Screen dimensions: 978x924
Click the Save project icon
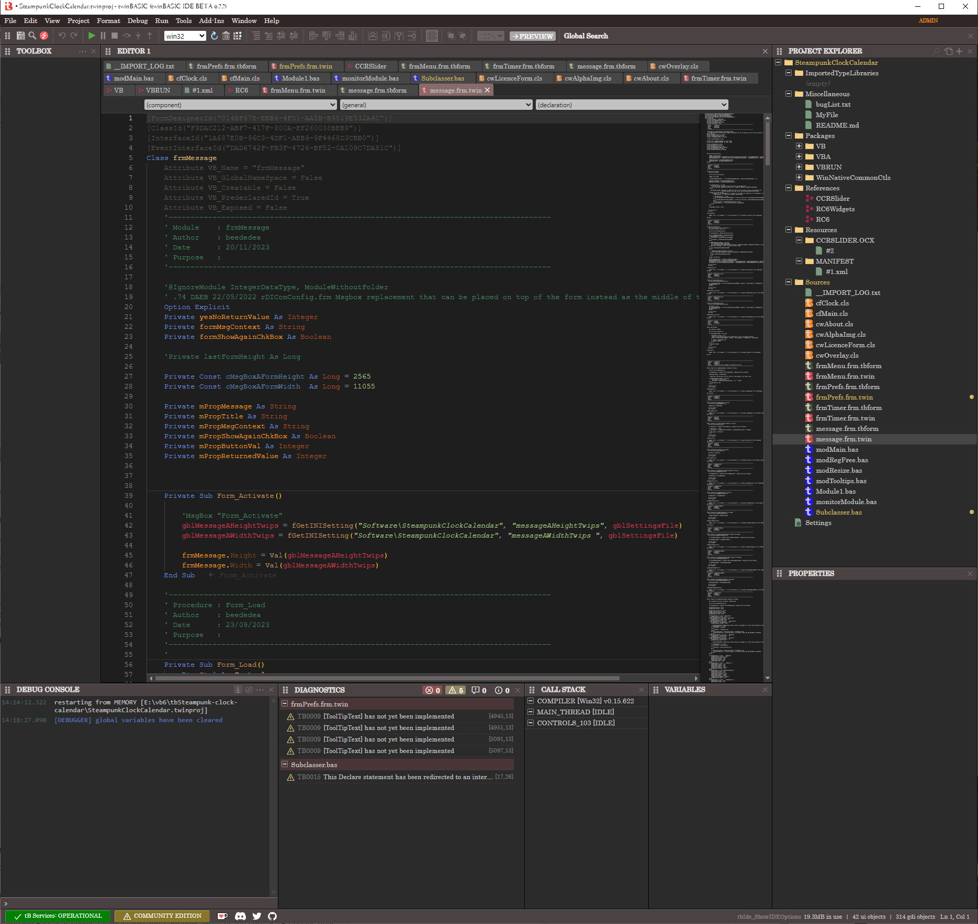click(20, 36)
